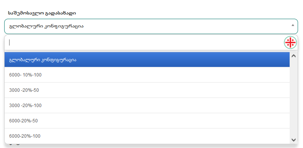The image size is (303, 148).
Task: Pick the 3000 -20%-100 entry
Action: click(x=147, y=106)
